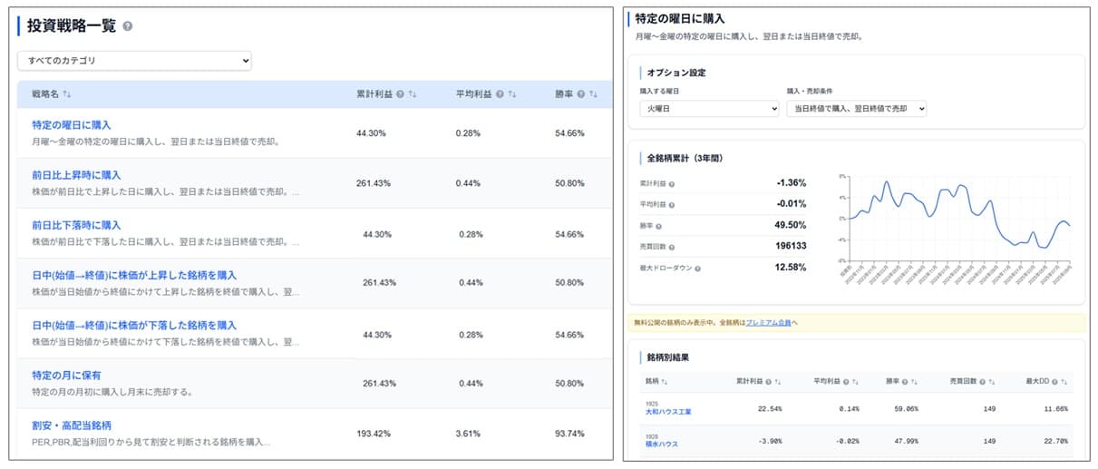Open strategy 割安・高配当銘柄 link
This screenshot has height=469, width=1098.
coord(71,425)
